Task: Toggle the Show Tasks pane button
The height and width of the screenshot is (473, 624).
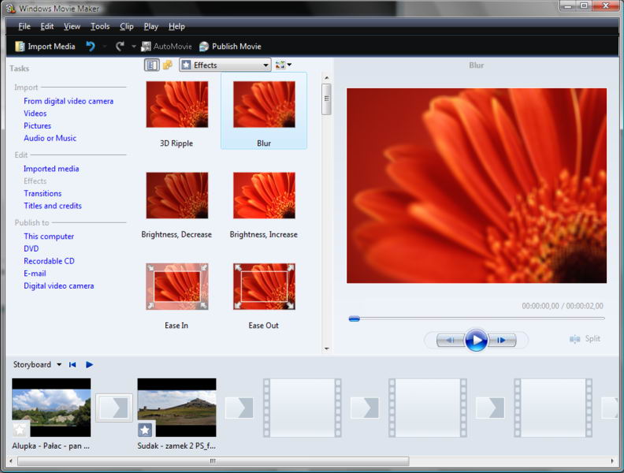Action: pyautogui.click(x=151, y=65)
